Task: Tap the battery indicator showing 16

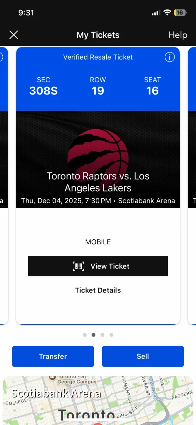Action: point(180,12)
